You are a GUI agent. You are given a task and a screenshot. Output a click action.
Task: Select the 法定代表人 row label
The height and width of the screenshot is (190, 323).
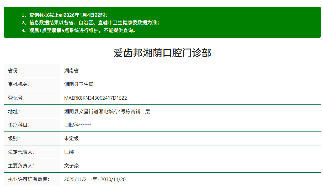pyautogui.click(x=21, y=152)
